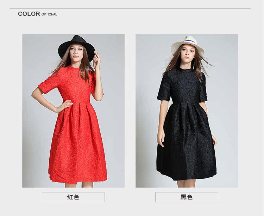Click the COLOR heading text
This screenshot has height=216, width=264.
(29, 14)
